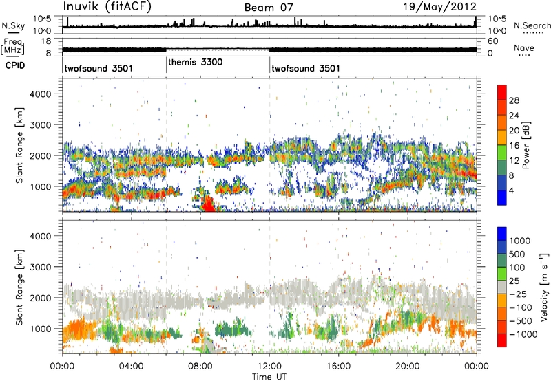Click the 'Slant Range [km]' label of velocity panel
551x381 pixels.
click(19, 287)
